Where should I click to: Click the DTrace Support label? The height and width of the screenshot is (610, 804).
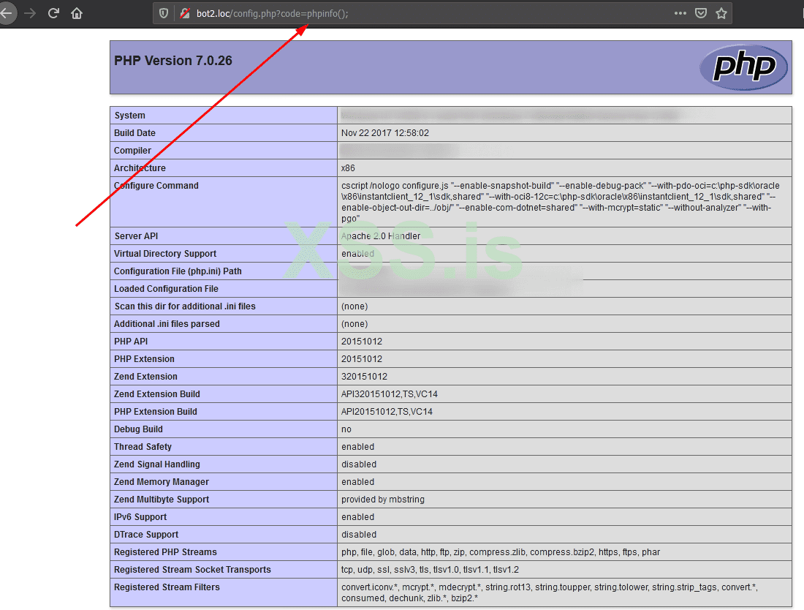pyautogui.click(x=146, y=534)
